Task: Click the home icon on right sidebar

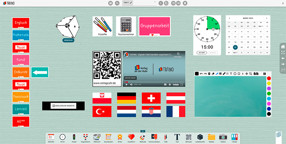Action: 283,47
